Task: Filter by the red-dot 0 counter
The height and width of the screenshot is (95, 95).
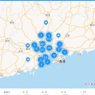Action: click(x=45, y=92)
